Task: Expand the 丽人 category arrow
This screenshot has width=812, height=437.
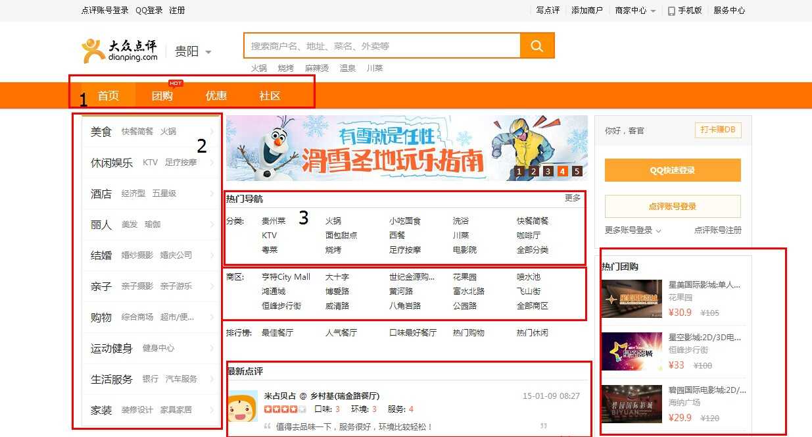Action: pyautogui.click(x=212, y=224)
